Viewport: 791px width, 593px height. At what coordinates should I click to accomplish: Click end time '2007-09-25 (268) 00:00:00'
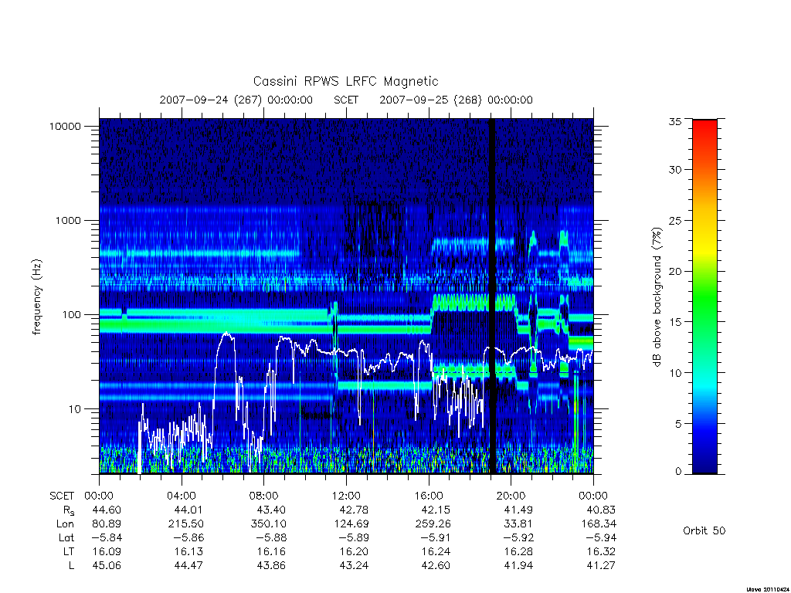[x=456, y=100]
